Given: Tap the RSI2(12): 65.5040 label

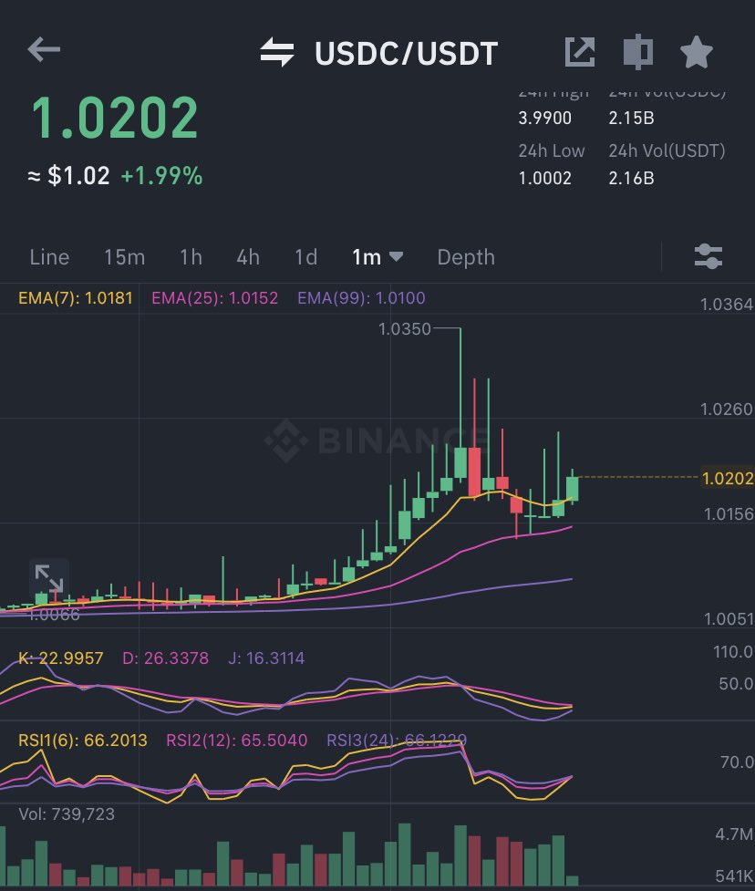Looking at the screenshot, I should tap(236, 740).
